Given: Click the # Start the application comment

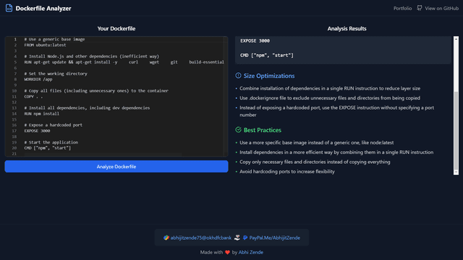Looking at the screenshot, I should click(x=51, y=142).
